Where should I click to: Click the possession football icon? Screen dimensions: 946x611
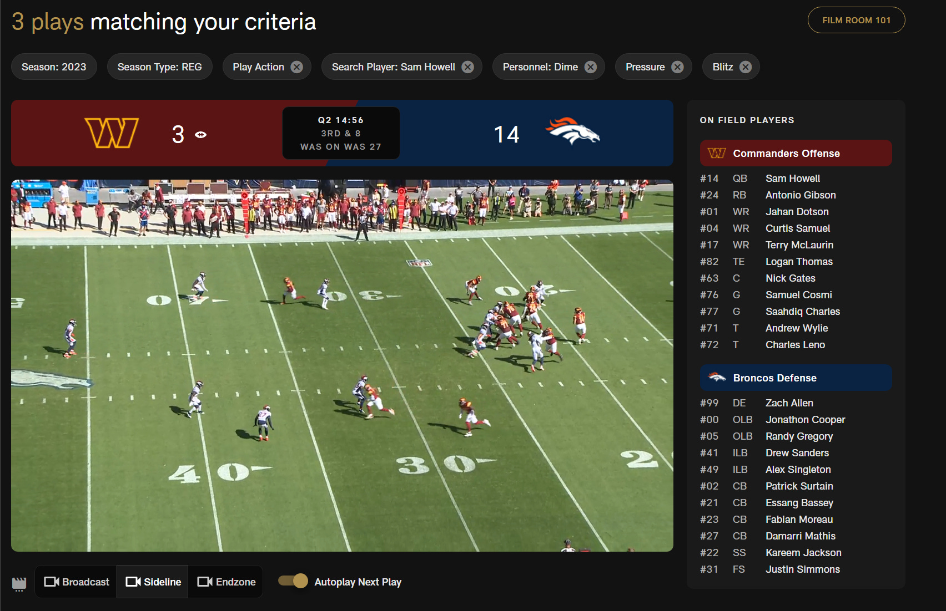[201, 135]
